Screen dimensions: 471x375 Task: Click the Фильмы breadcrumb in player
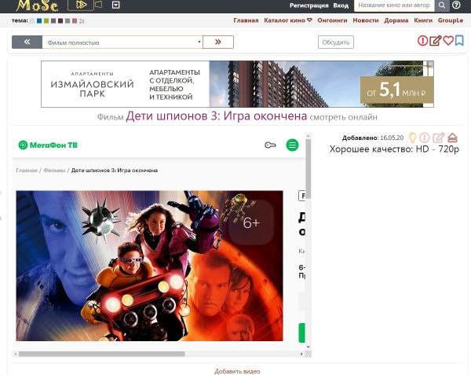click(x=54, y=171)
